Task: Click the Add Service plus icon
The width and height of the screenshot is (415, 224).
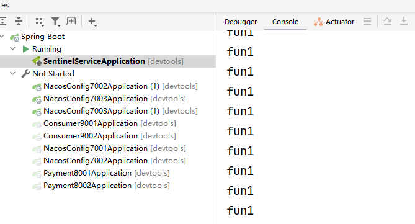Action: (92, 22)
